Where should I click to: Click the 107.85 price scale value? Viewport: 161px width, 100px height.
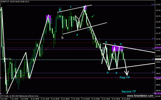click(158, 96)
